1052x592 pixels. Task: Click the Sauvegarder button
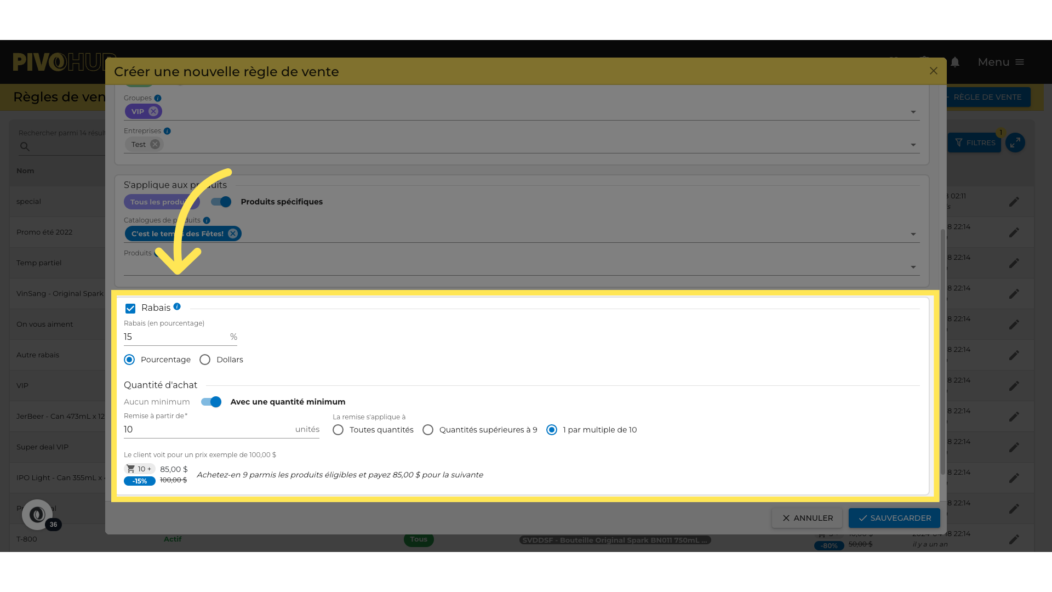[x=894, y=518]
